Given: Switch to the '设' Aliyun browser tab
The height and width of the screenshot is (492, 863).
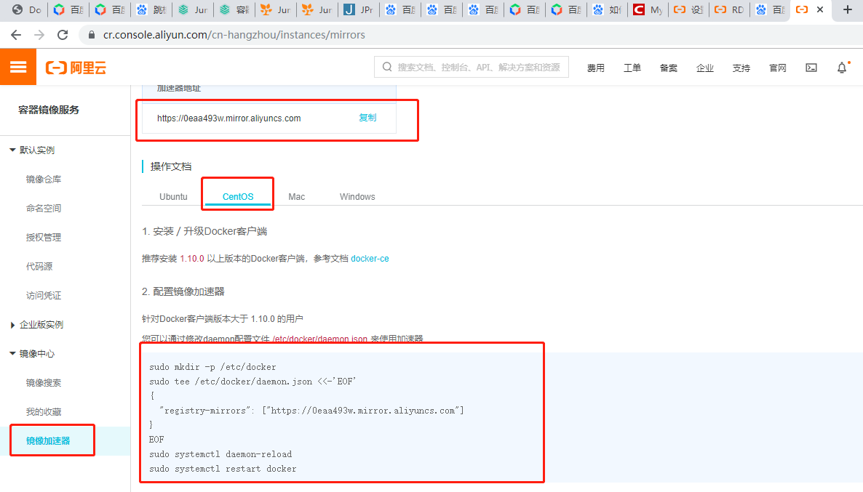Looking at the screenshot, I should click(688, 9).
